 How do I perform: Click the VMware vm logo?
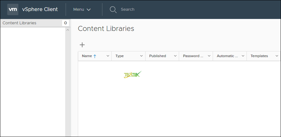pos(13,9)
